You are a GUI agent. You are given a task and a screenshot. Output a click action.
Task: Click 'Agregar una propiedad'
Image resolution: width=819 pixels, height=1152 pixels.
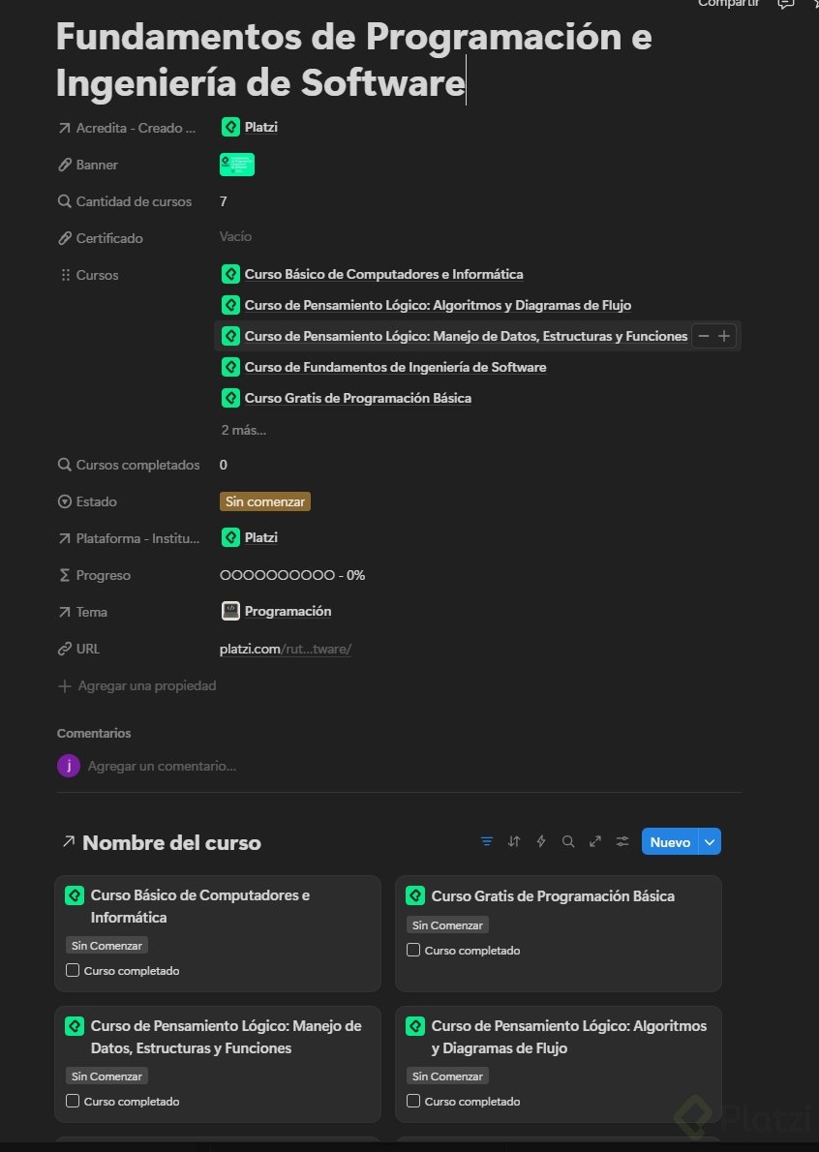click(146, 685)
